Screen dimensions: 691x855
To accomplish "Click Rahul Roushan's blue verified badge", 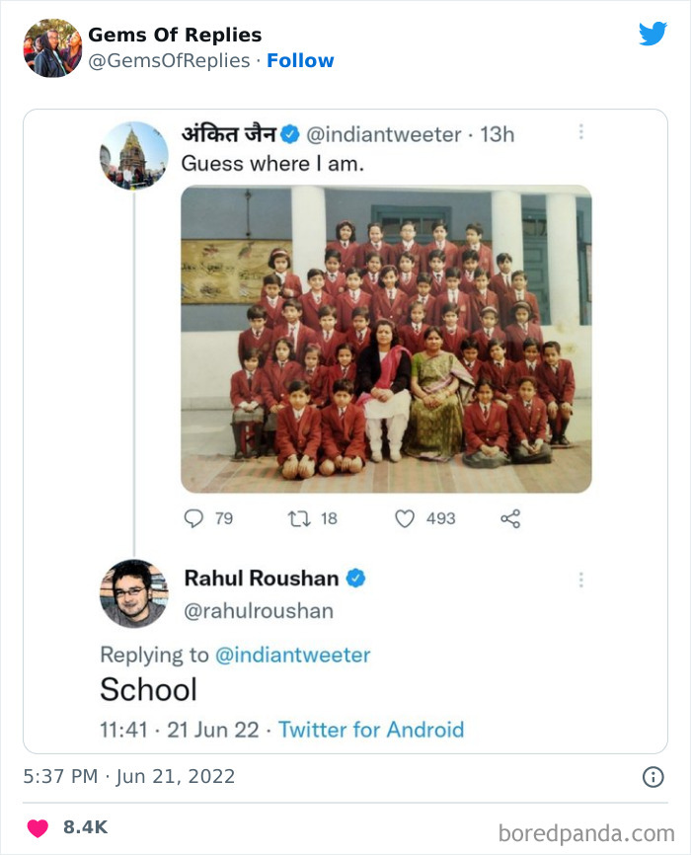I will (x=355, y=579).
